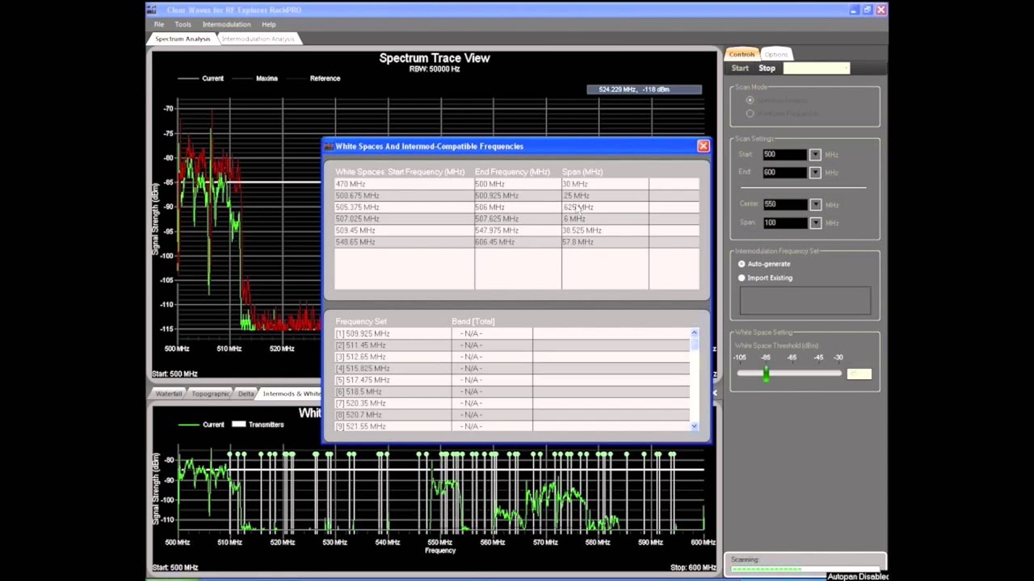This screenshot has width=1034, height=581.
Task: Open the Center frequency dropdown
Action: tap(815, 204)
